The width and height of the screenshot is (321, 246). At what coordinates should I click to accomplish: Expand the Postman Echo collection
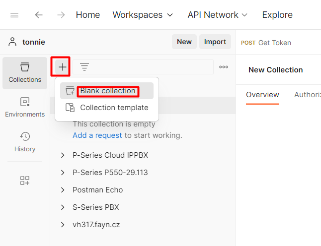[x=63, y=190]
